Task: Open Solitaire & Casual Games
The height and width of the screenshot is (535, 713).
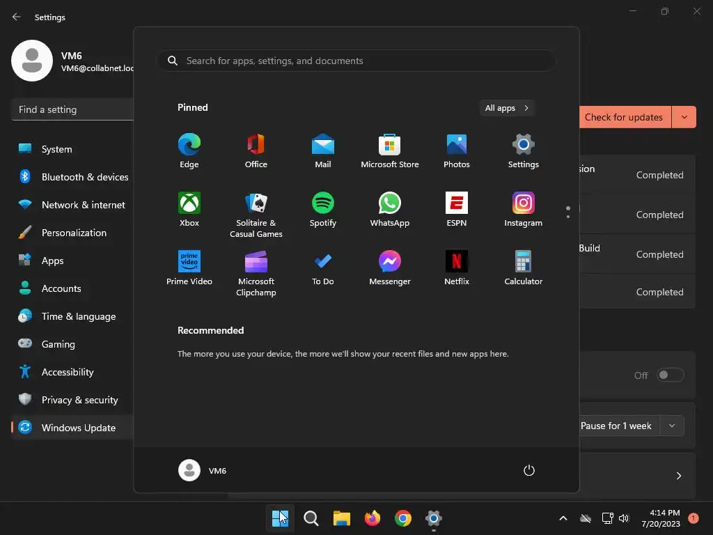Action: 256,215
